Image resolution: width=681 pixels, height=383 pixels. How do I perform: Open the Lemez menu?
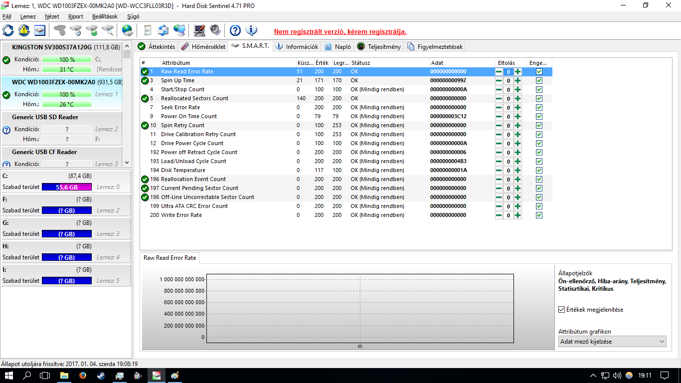(x=28, y=16)
